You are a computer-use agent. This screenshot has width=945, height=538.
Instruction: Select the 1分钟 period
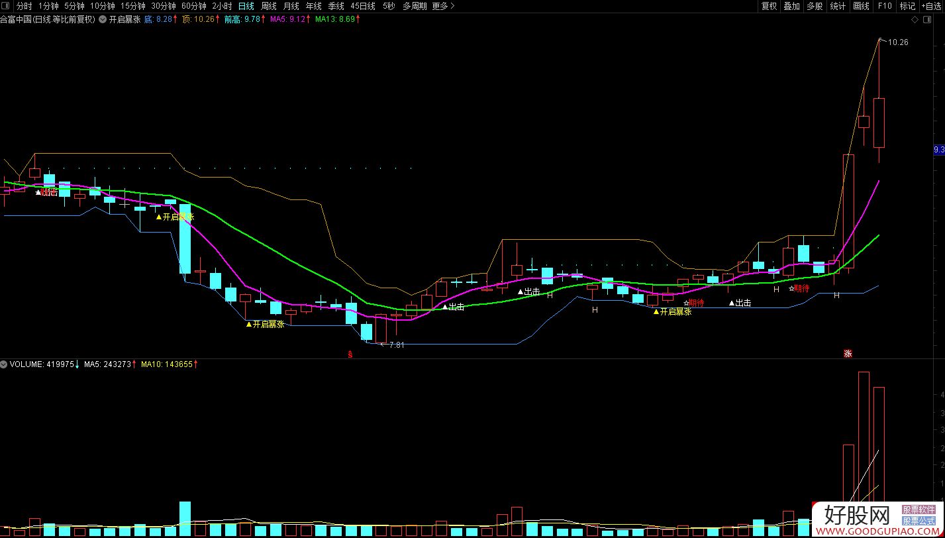pos(48,6)
